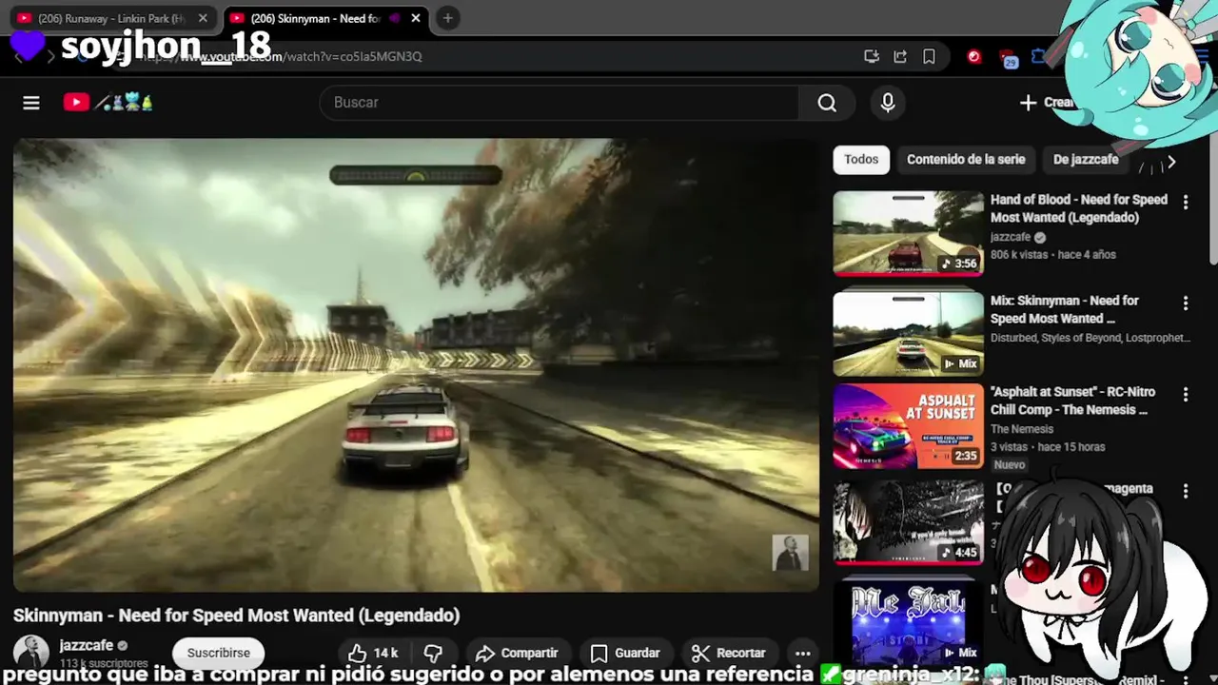Open the Mix: Skinnyman thumbnail
The width and height of the screenshot is (1218, 685).
[x=909, y=334]
